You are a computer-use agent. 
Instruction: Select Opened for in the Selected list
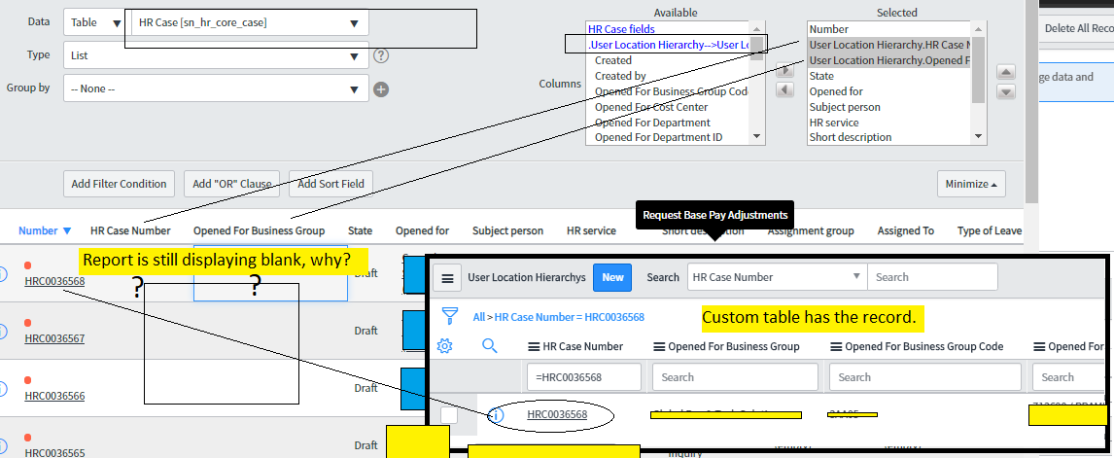[x=836, y=91]
